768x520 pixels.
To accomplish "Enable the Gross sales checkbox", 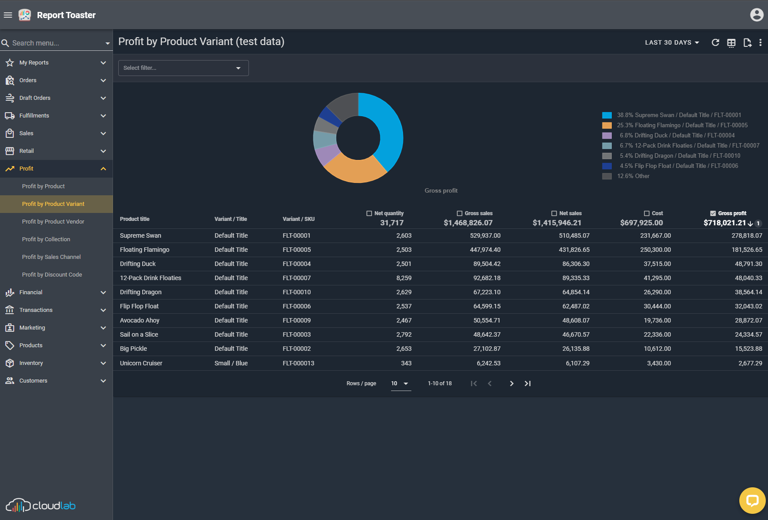I will (x=459, y=213).
